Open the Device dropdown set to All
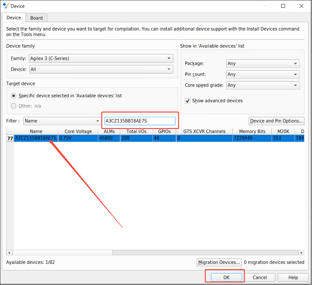 tap(101, 69)
